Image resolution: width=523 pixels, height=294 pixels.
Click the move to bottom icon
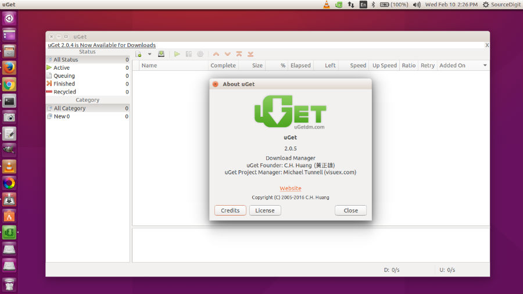point(250,54)
